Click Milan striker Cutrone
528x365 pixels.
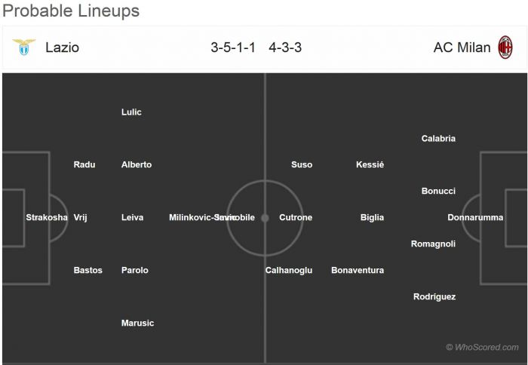(296, 217)
